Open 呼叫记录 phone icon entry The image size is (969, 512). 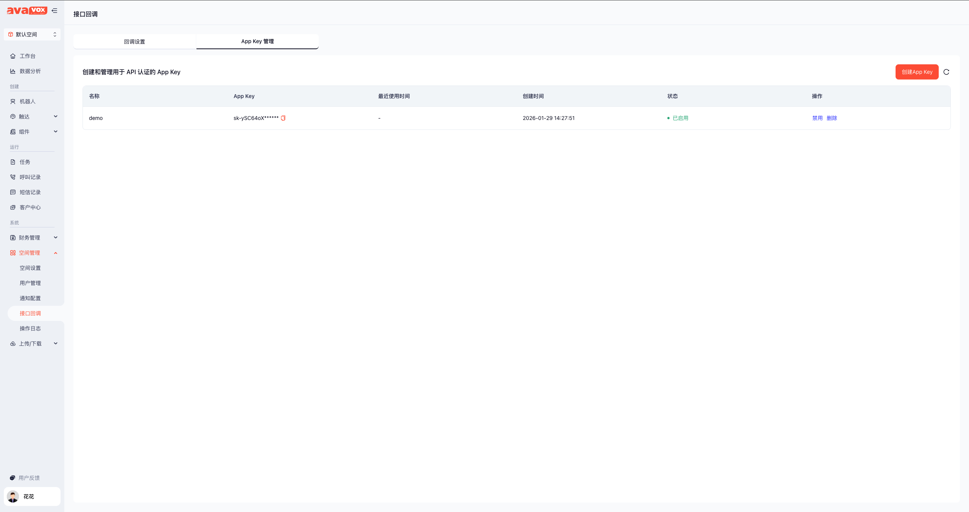(13, 177)
